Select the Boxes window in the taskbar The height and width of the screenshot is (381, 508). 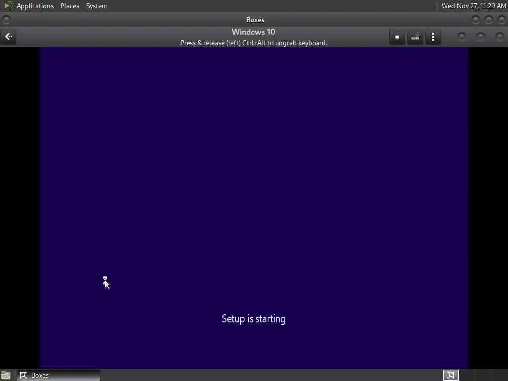(59, 375)
